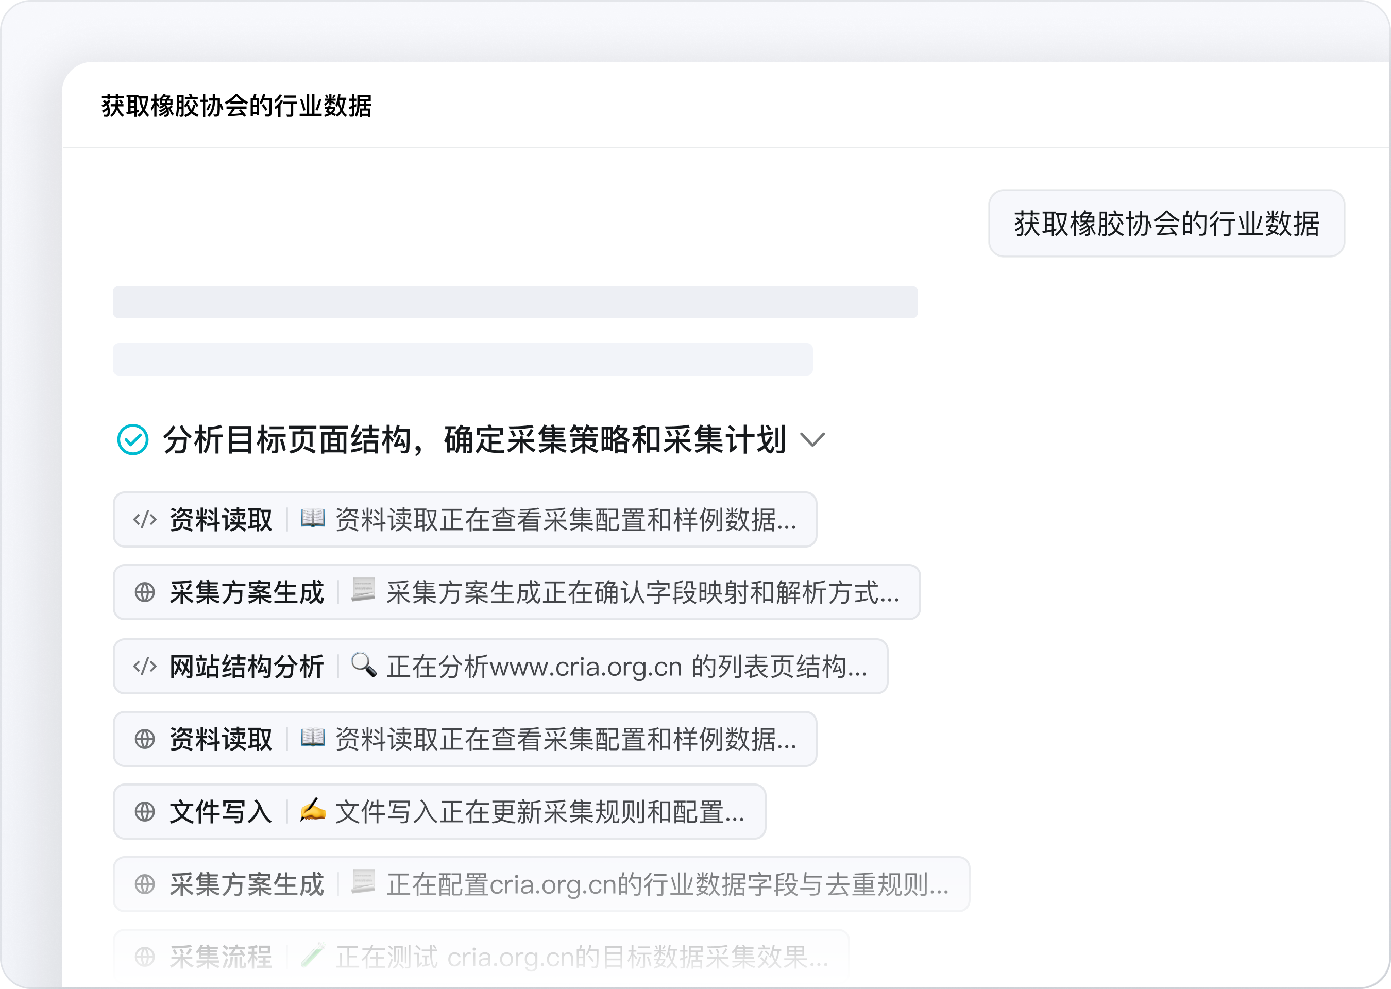Click the book emoji in second 资料读取 row
The height and width of the screenshot is (989, 1391).
[313, 738]
